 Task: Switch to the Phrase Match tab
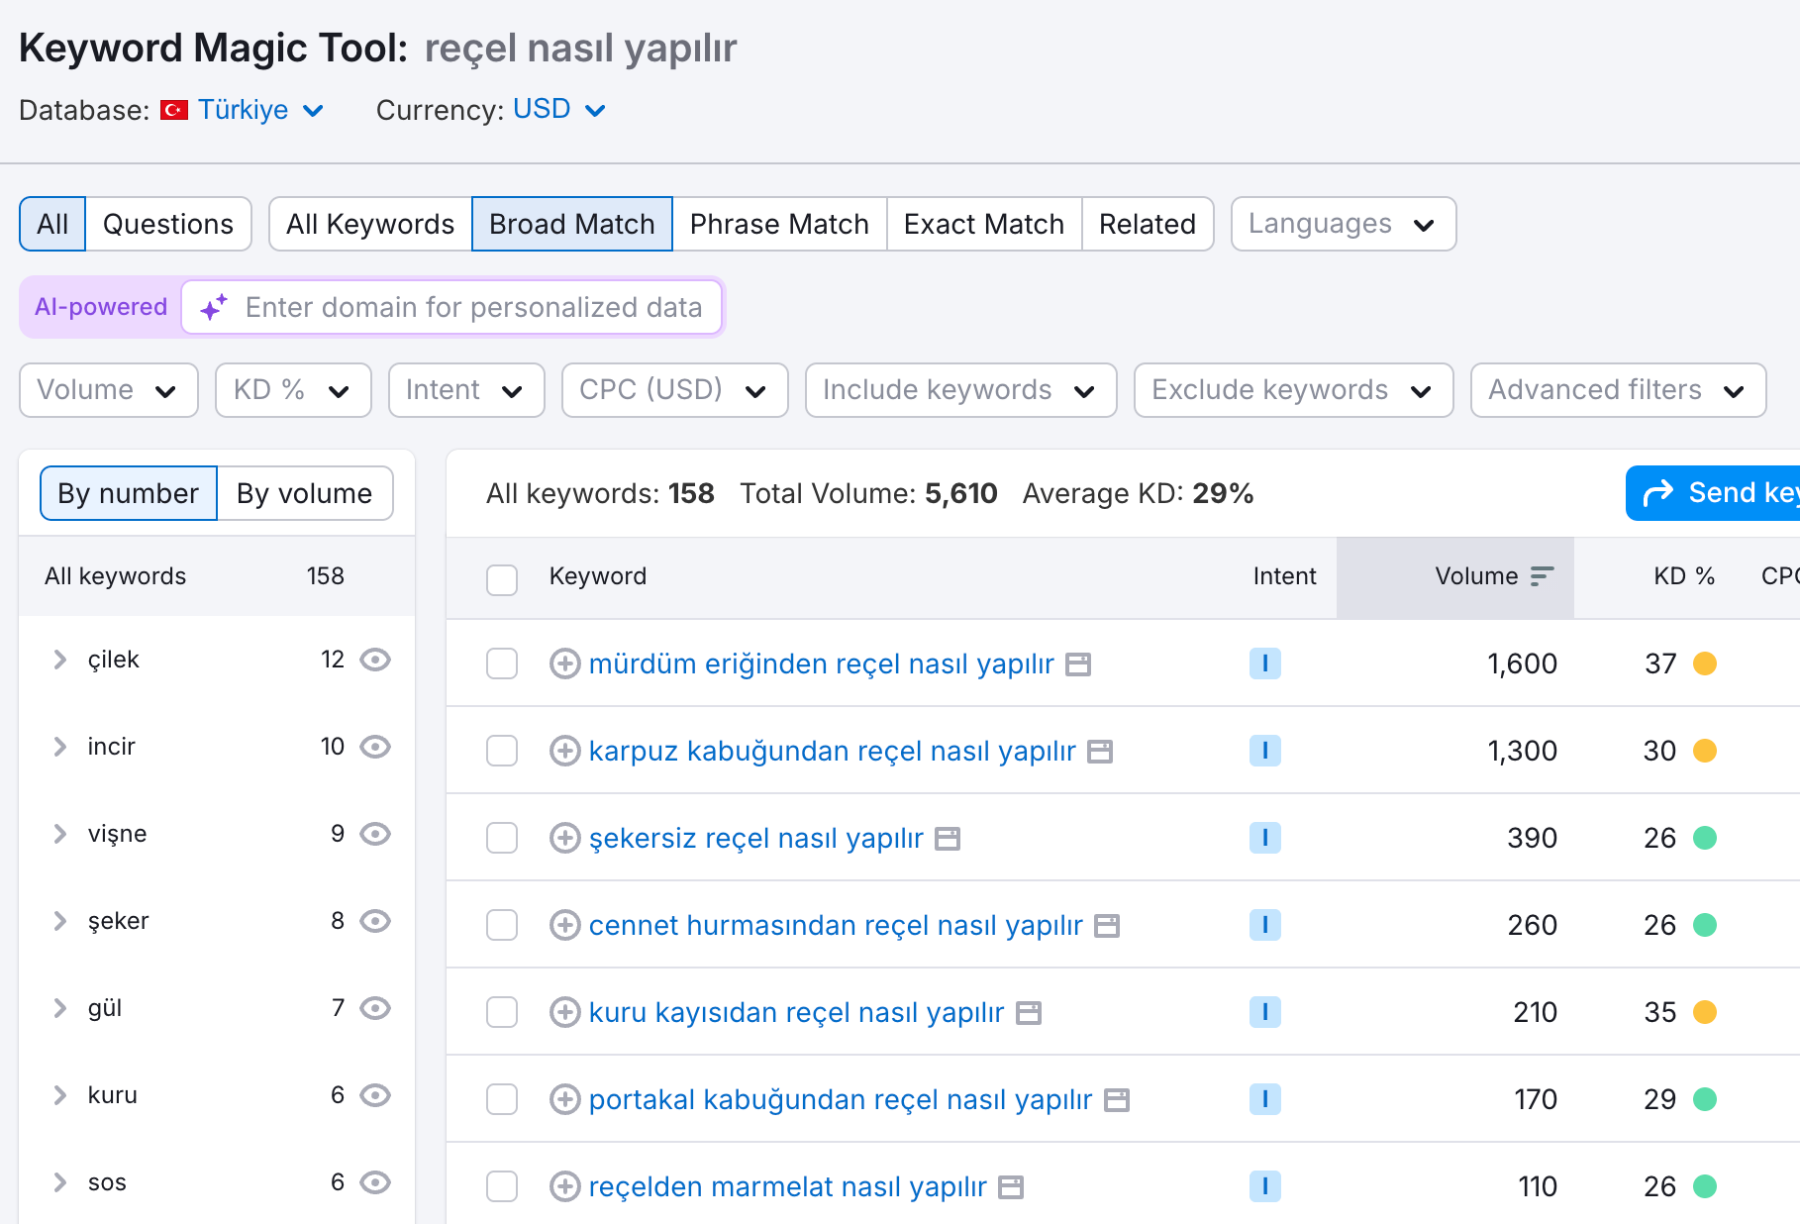point(778,225)
